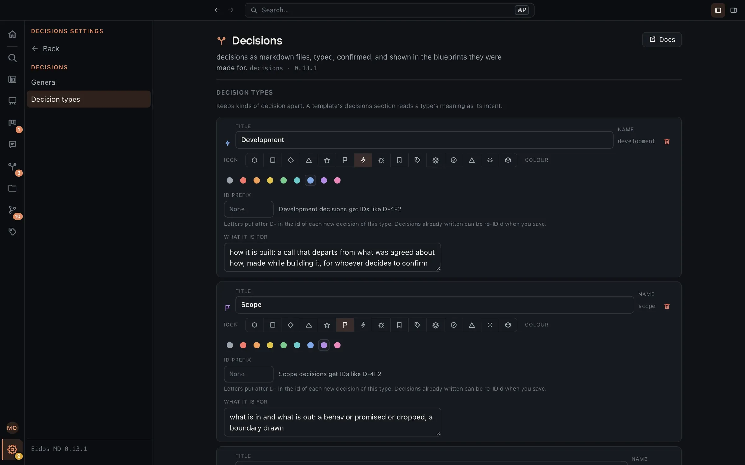Open the sidebar Search magnifier icon
745x465 pixels.
(x=12, y=58)
